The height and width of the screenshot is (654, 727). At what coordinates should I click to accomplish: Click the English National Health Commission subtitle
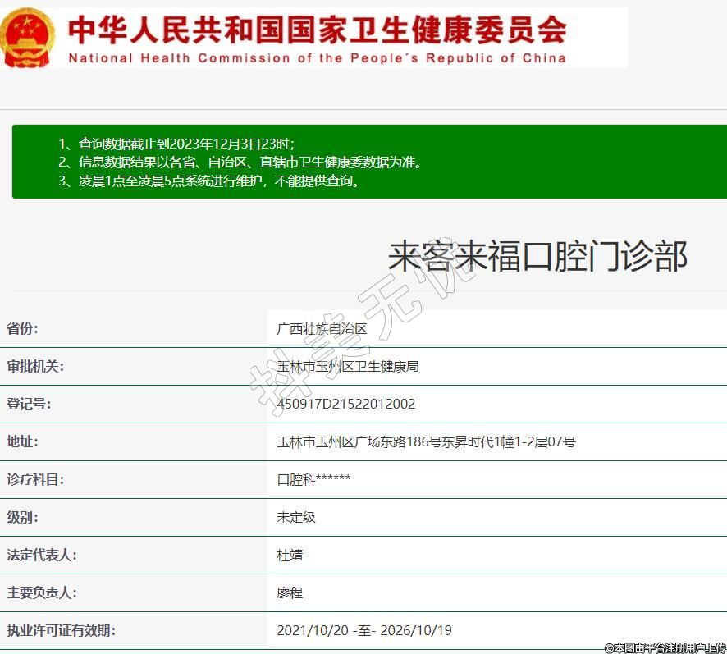point(317,58)
